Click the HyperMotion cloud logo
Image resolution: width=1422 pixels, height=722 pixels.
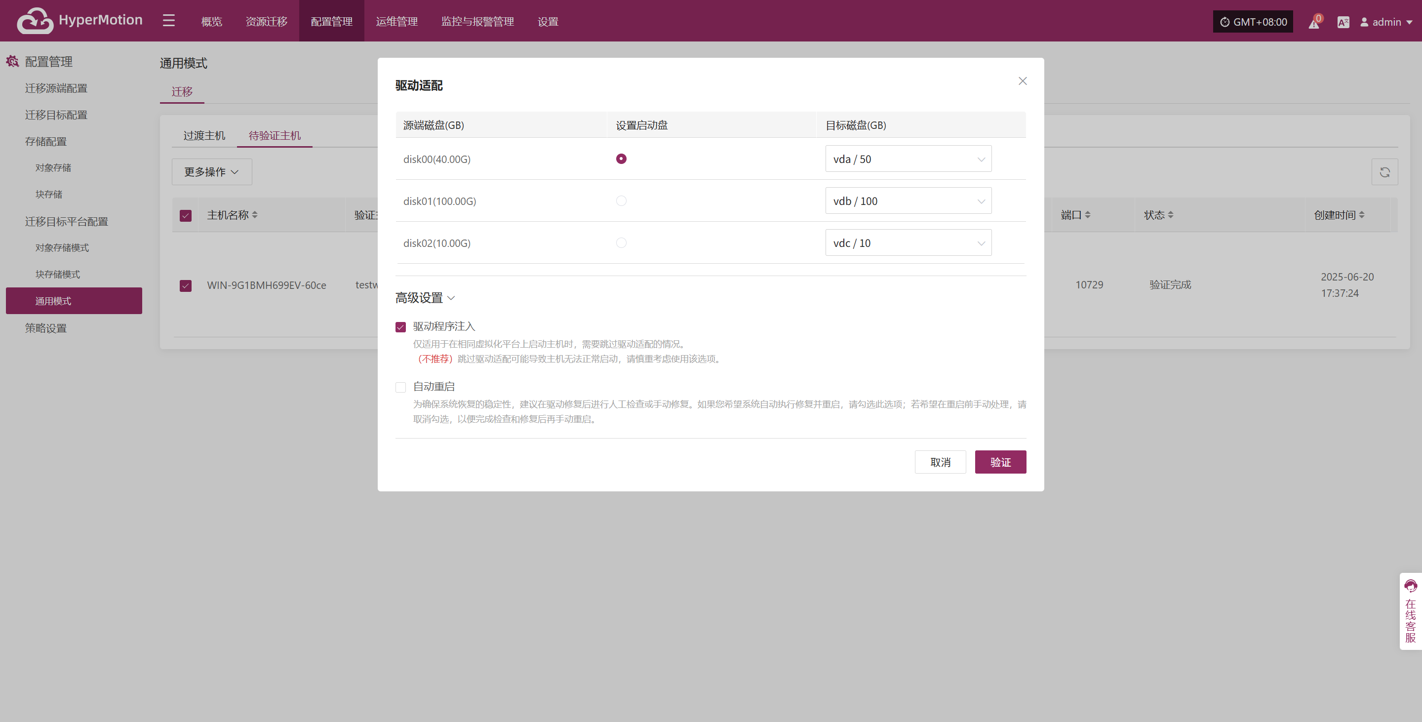pos(35,21)
